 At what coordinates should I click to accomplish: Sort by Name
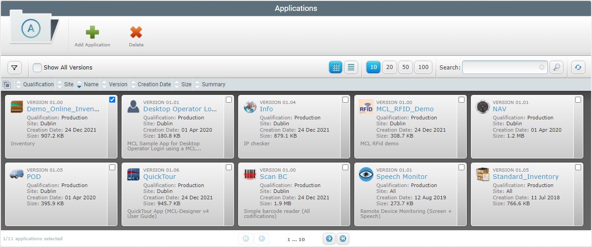pos(91,84)
